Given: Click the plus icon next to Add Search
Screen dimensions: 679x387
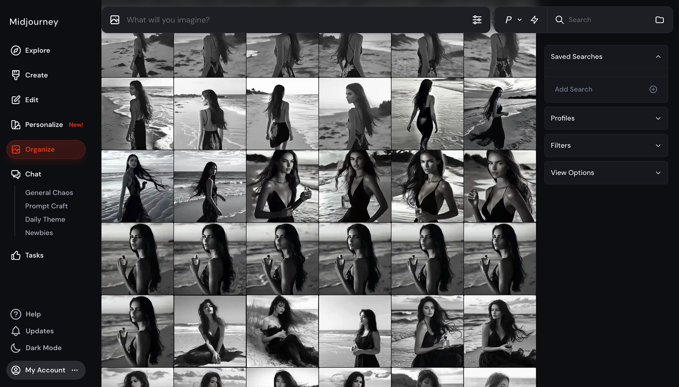Looking at the screenshot, I should (653, 89).
